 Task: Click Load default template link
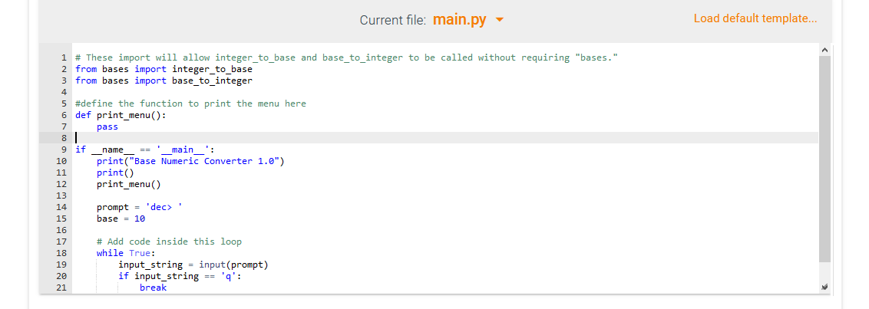(x=755, y=18)
